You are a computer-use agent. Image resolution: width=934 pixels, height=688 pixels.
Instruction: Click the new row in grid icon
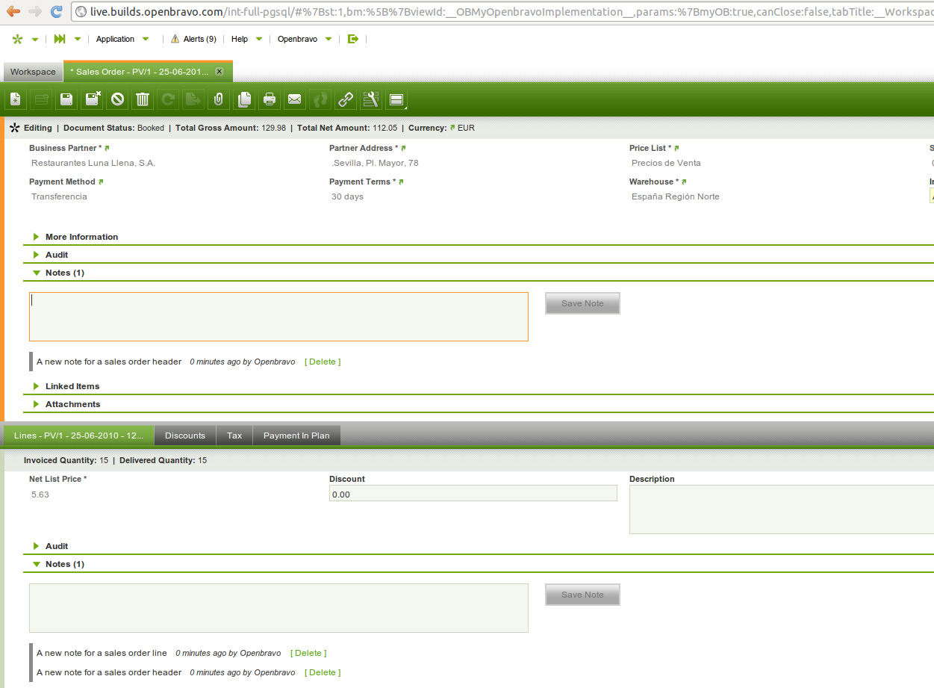tap(41, 99)
